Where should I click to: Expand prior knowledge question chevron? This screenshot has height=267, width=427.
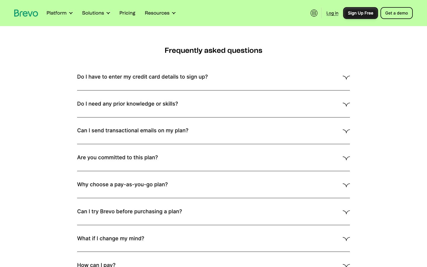346,104
